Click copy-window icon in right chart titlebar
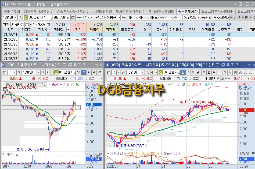Image resolution: width=255 pixels, height=169 pixels. pos(223,65)
